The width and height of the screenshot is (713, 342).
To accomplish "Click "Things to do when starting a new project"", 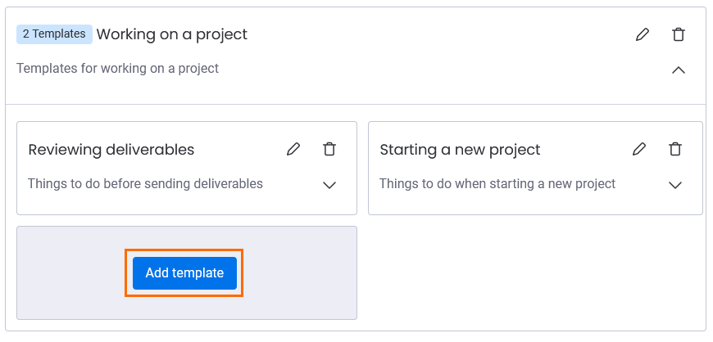I will (x=497, y=184).
